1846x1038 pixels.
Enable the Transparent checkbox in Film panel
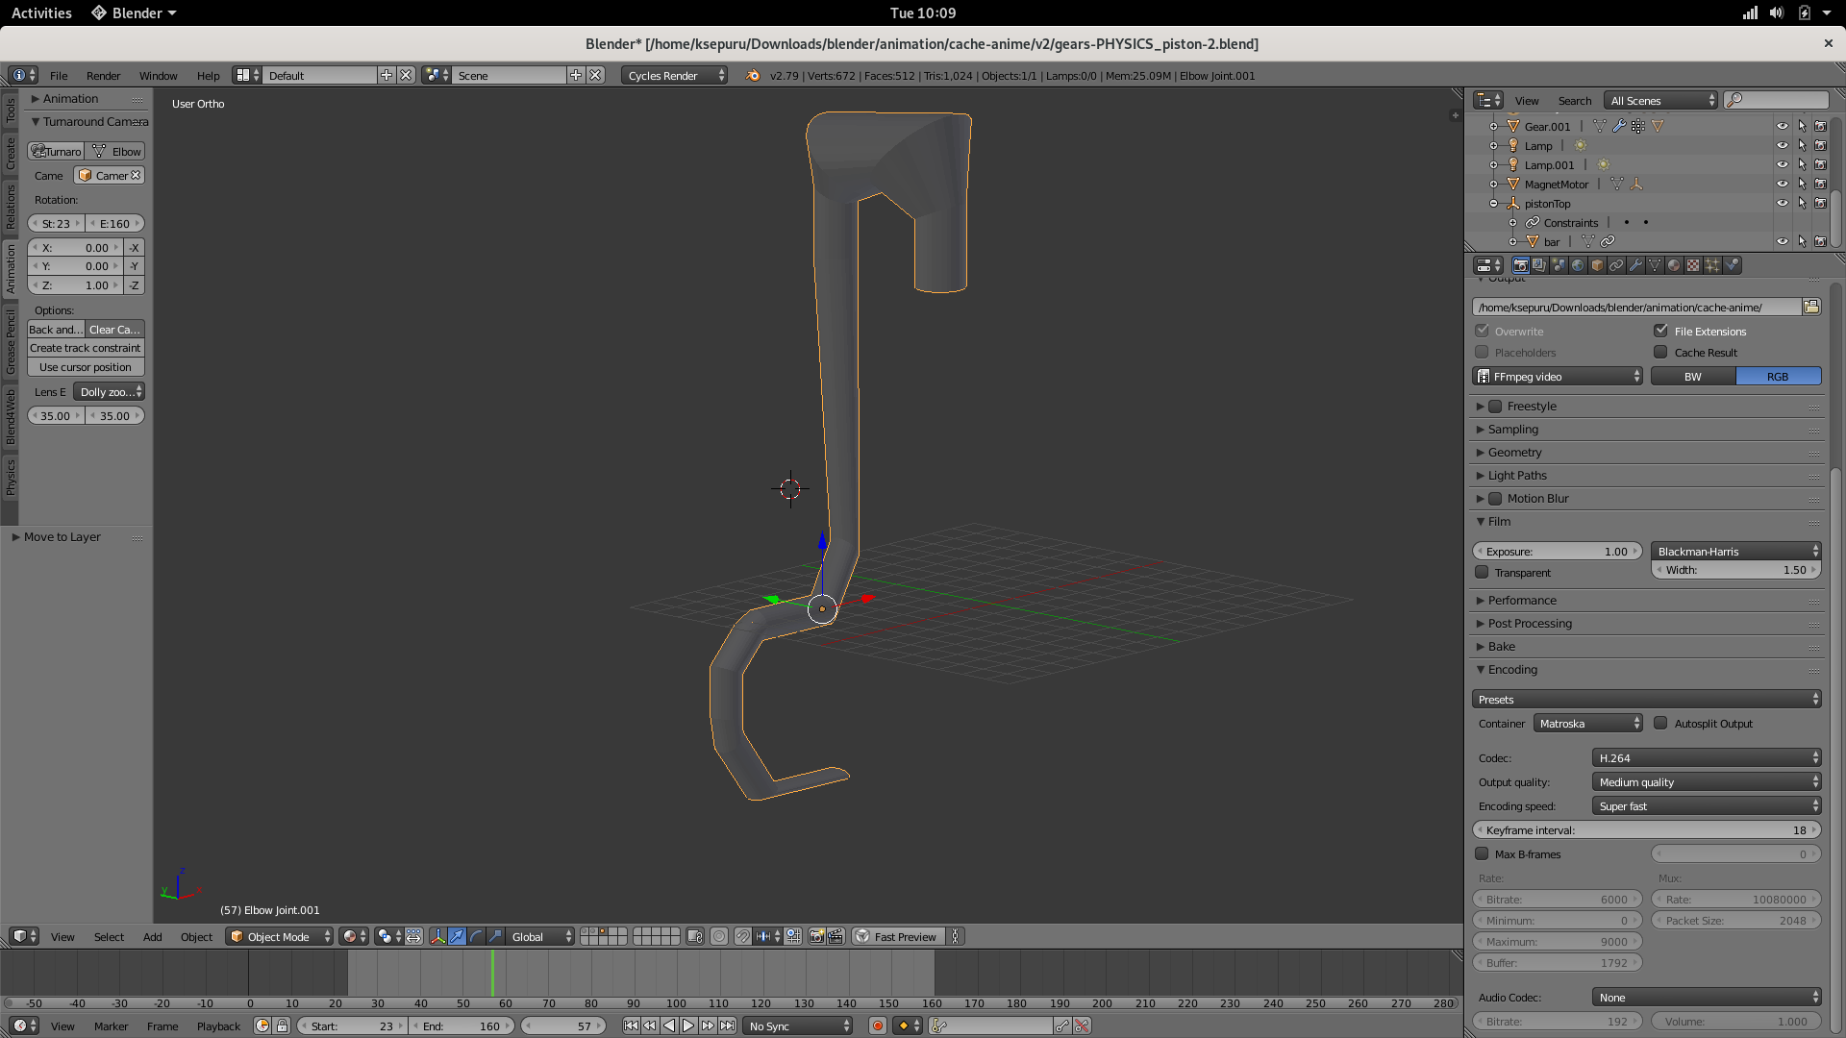(x=1482, y=572)
